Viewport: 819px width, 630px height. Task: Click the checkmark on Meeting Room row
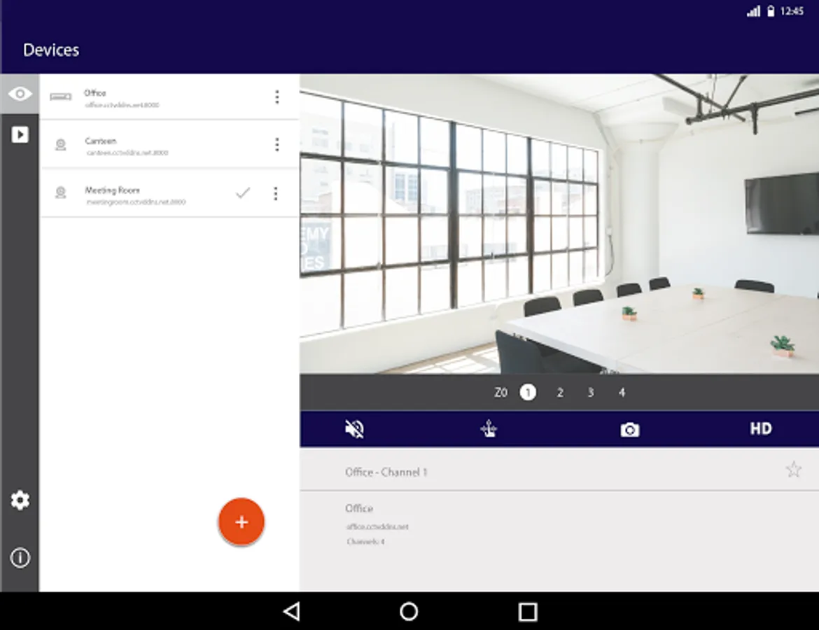(243, 192)
